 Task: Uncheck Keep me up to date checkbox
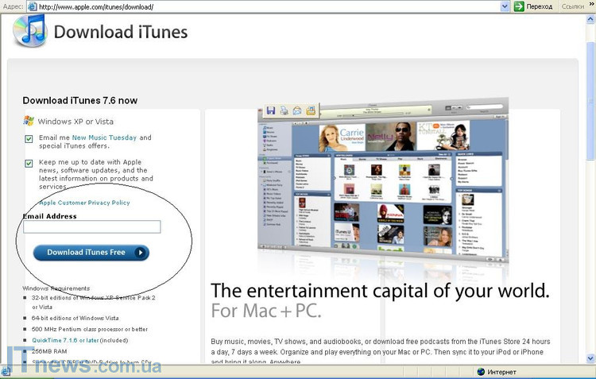pos(29,163)
